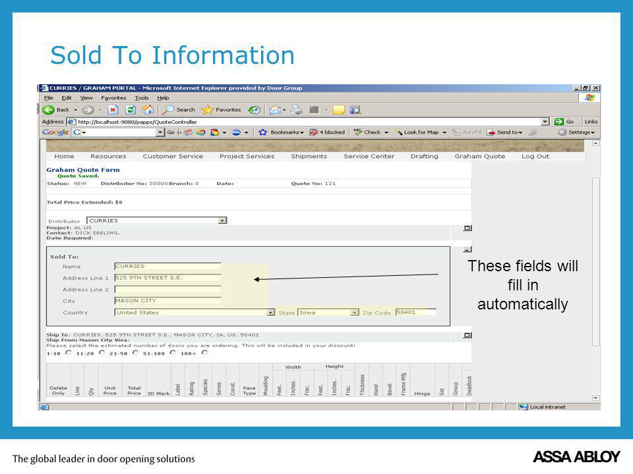Open the Back button history arrow
Screen dimensions: 633x474
tap(75, 110)
